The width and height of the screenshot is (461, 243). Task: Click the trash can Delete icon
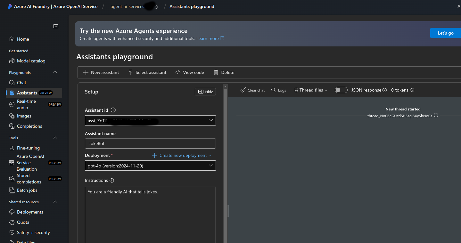point(216,72)
